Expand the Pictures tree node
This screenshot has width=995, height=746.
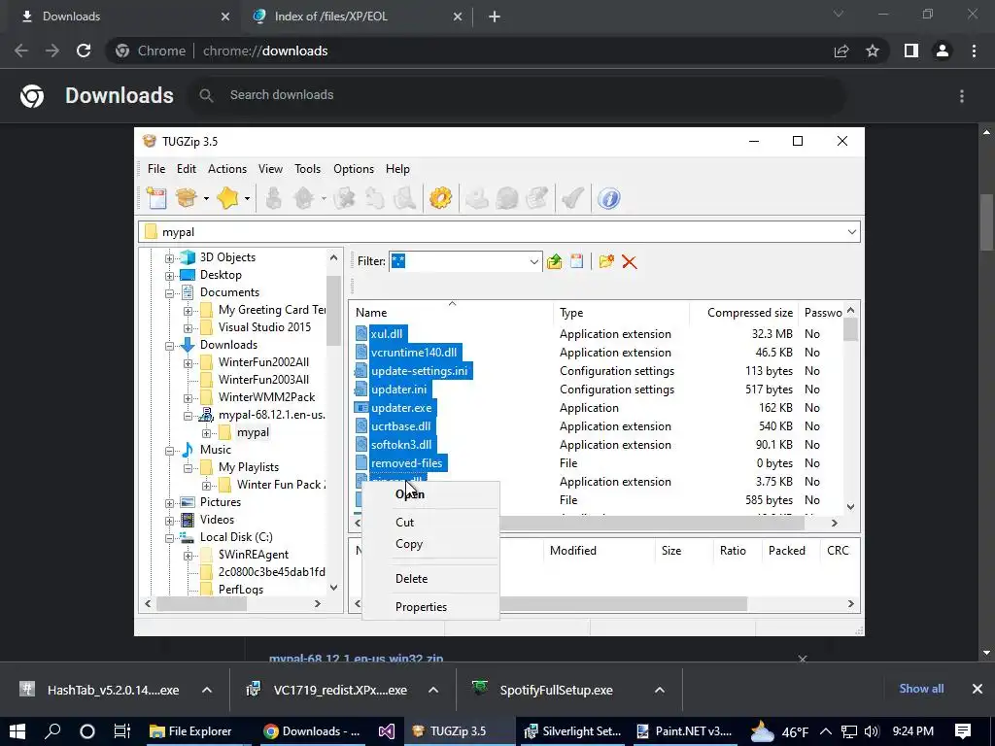coord(169,503)
